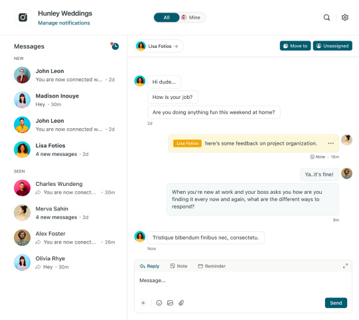Open the Unassigned assignee dropdown
The width and height of the screenshot is (359, 320).
[x=332, y=46]
